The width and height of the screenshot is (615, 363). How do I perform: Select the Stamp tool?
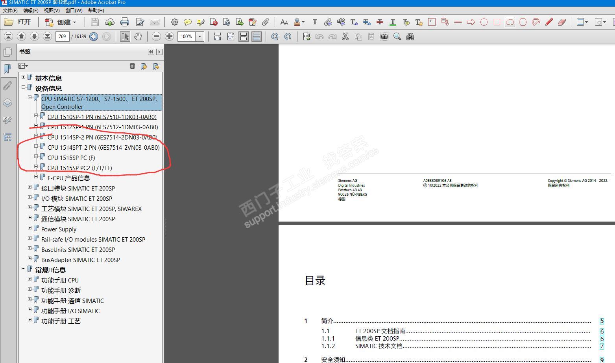[x=297, y=22]
